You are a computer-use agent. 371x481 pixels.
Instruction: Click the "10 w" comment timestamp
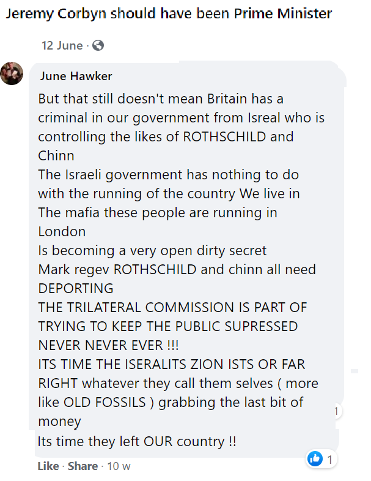click(x=119, y=466)
